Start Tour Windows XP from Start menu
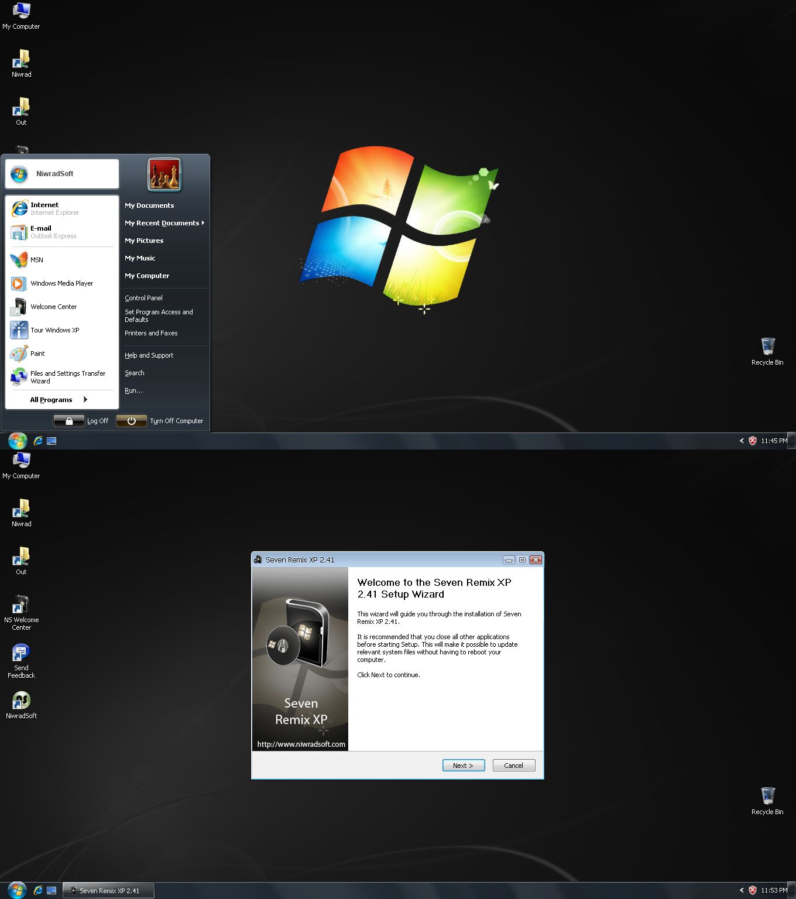 point(62,330)
